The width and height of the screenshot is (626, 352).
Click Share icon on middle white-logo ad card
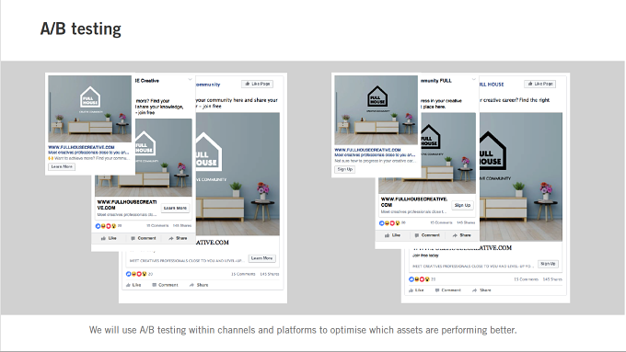(171, 238)
